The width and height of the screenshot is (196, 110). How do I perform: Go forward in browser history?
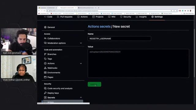point(42,11)
